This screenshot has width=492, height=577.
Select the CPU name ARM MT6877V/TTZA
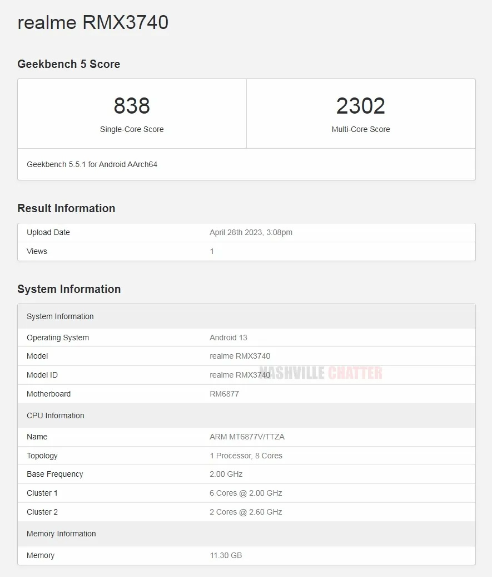[x=247, y=437]
